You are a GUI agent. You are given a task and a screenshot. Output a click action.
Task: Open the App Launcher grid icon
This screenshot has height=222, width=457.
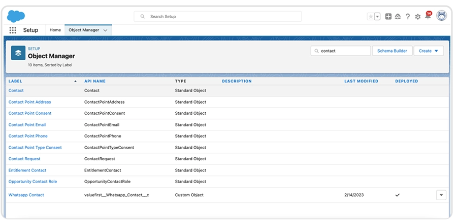click(13, 30)
